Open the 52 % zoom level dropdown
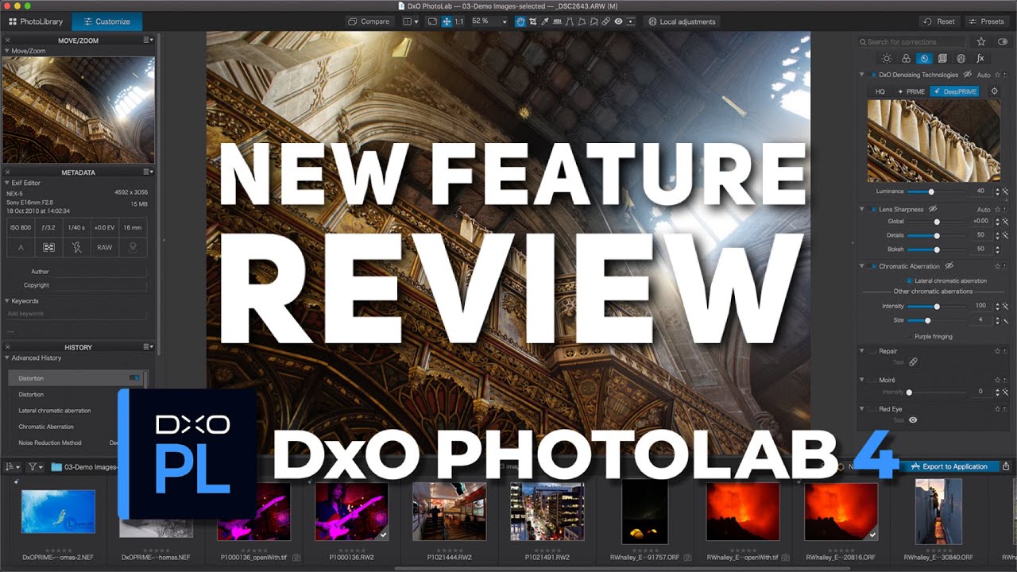 [489, 21]
